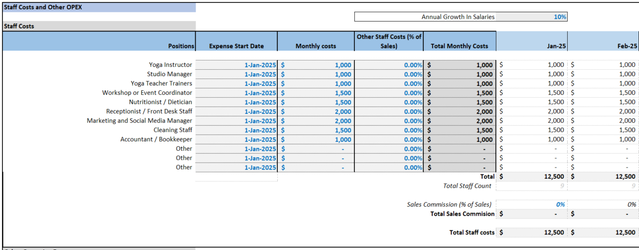Click the Feb-25 column header

click(604, 41)
